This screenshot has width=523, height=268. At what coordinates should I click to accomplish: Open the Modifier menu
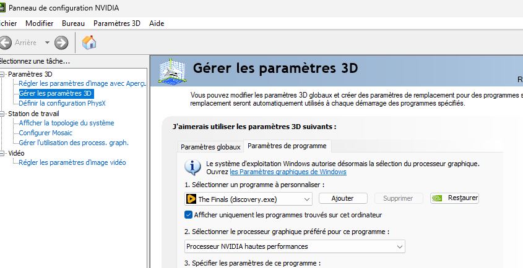coord(40,23)
